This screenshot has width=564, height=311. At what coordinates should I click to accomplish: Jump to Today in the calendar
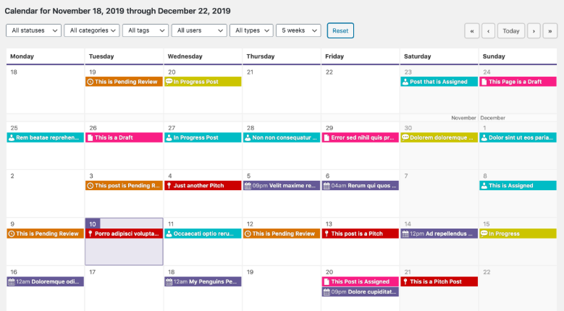(x=511, y=31)
